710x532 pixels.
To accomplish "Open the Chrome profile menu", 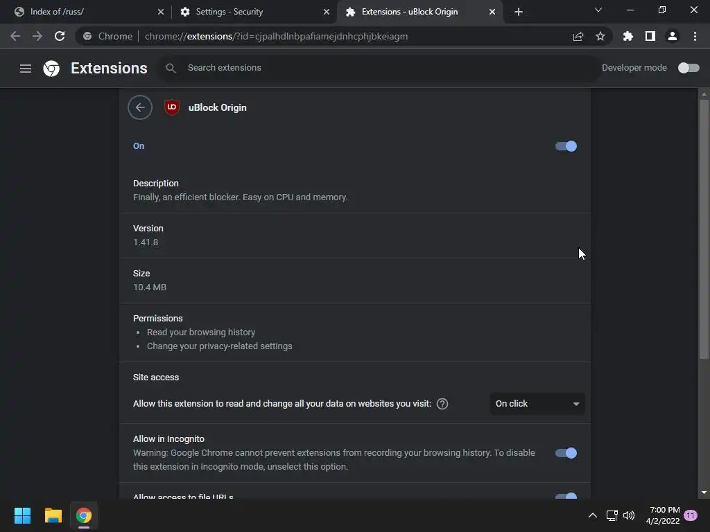I will click(x=673, y=36).
